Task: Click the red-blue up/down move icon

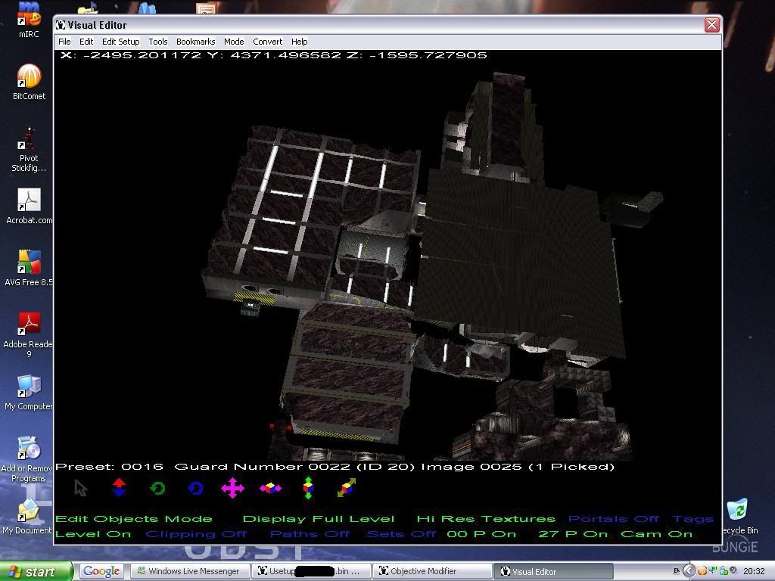Action: (119, 487)
